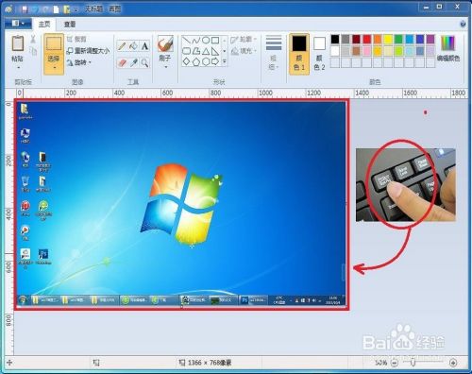
Task: Pick the gray color swatch in top row
Action: coord(346,40)
